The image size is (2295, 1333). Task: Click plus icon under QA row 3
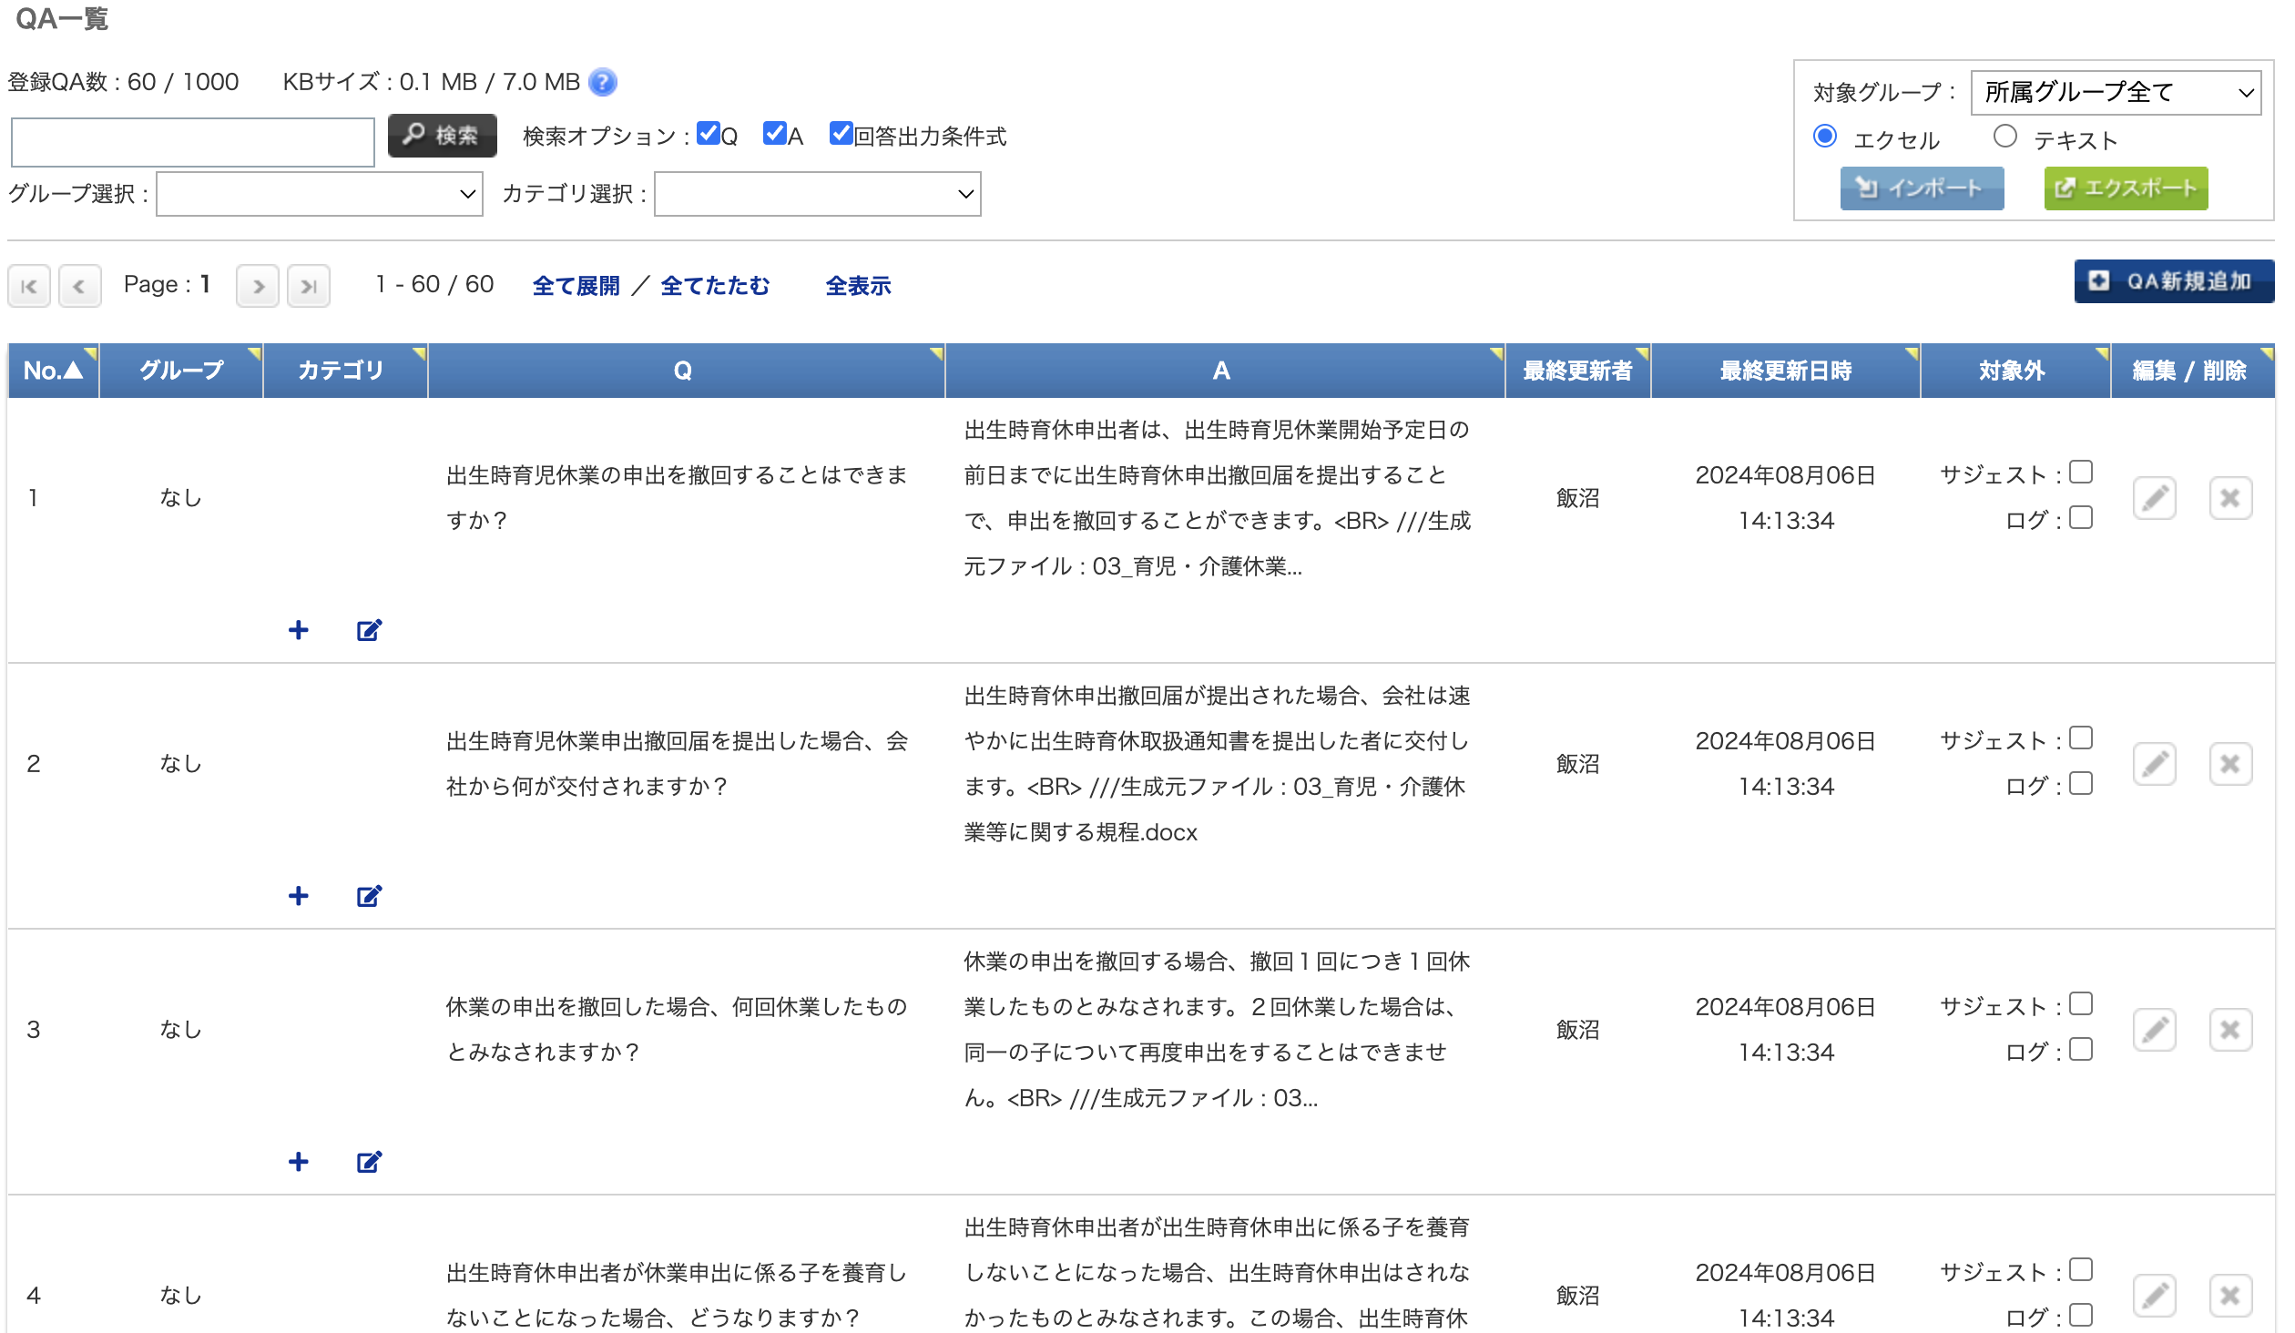coord(298,1162)
